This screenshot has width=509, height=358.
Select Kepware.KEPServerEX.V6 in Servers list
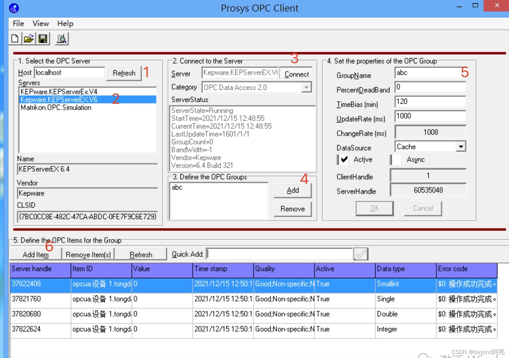click(x=88, y=100)
